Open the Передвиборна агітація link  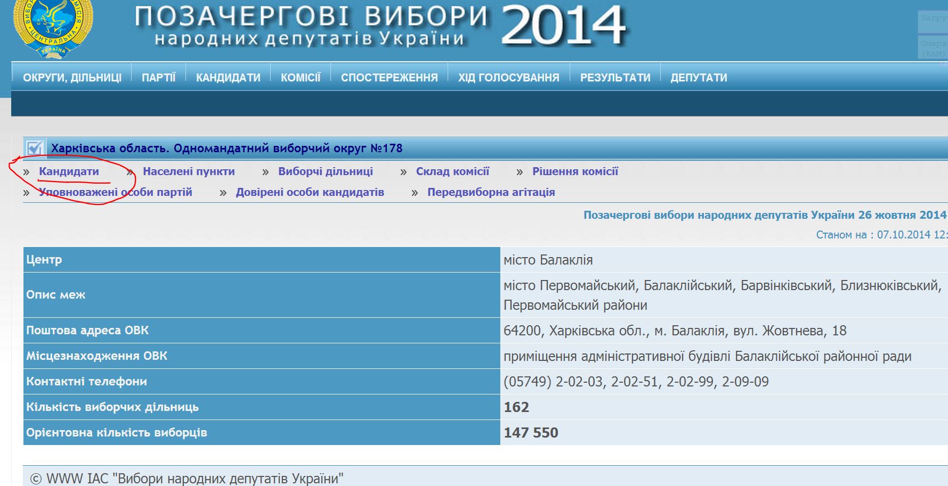coord(491,192)
